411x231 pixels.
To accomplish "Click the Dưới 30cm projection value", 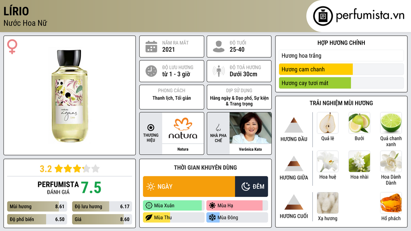I will pyautogui.click(x=243, y=74).
